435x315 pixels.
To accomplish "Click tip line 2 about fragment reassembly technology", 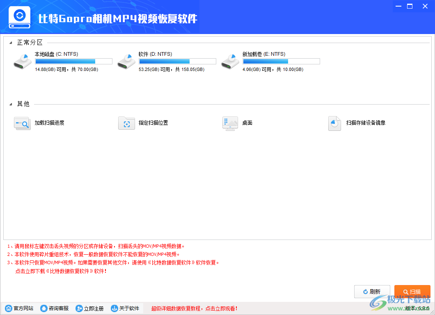I will pos(94,254).
